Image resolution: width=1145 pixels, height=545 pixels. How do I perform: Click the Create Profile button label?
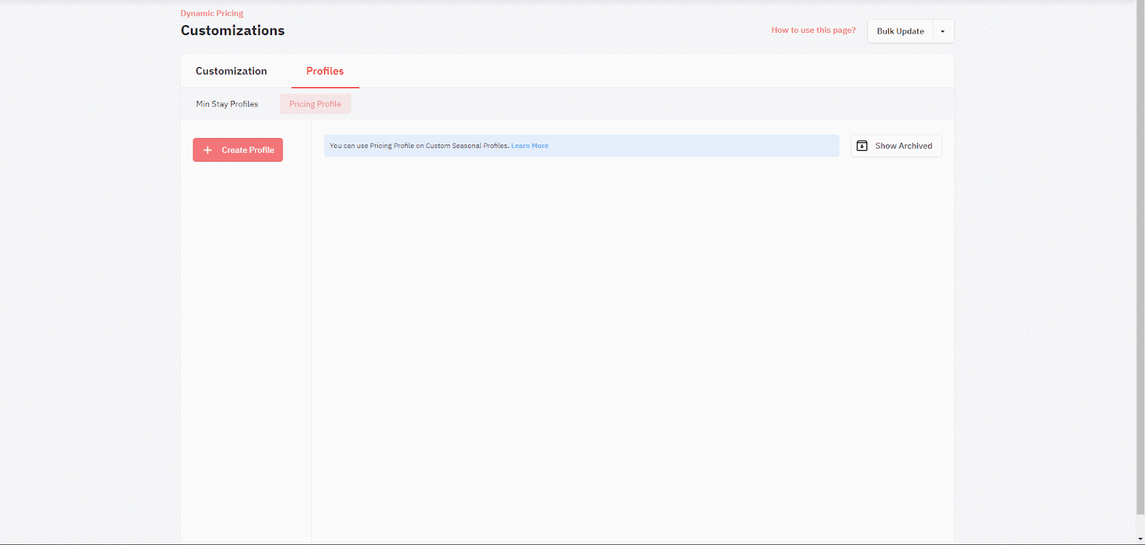coord(248,150)
